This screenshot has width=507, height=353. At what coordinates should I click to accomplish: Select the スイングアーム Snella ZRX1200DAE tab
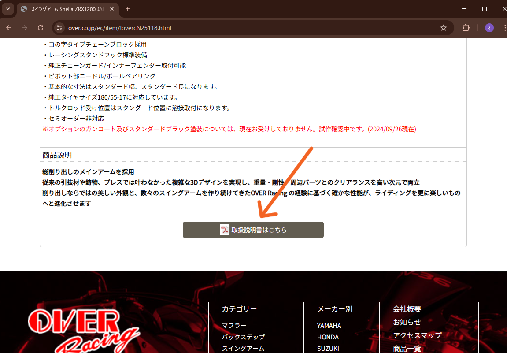(67, 9)
